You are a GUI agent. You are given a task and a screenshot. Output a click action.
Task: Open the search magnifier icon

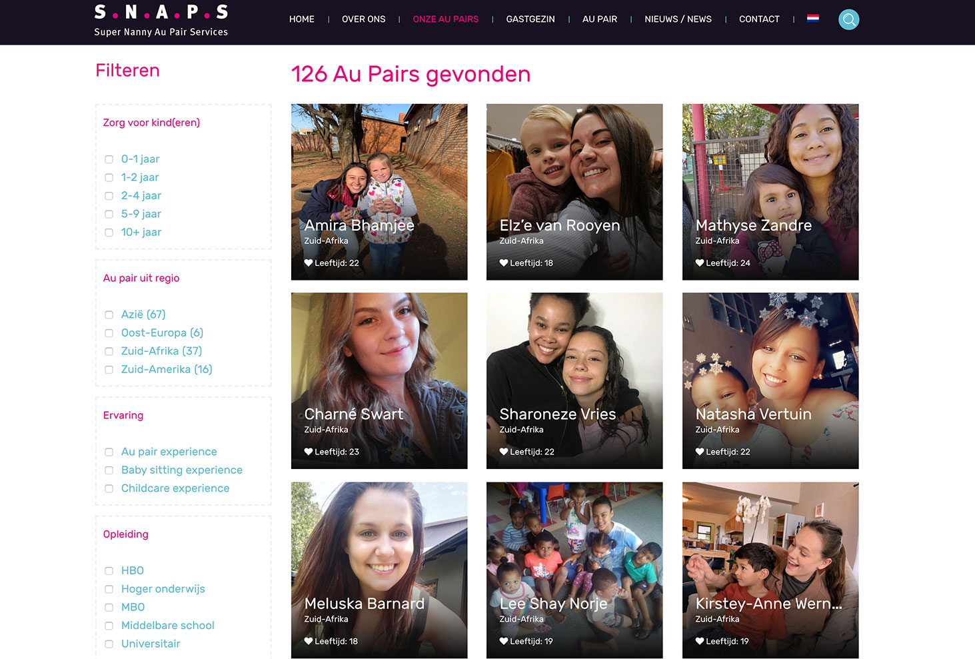click(848, 19)
